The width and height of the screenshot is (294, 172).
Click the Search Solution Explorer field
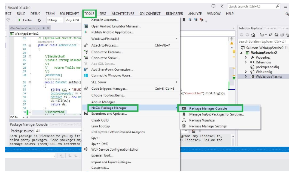tap(264, 41)
